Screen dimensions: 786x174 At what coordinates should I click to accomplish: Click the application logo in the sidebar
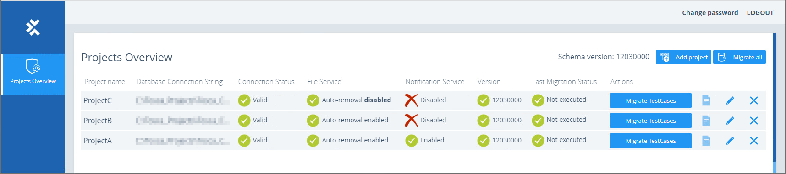click(x=33, y=27)
